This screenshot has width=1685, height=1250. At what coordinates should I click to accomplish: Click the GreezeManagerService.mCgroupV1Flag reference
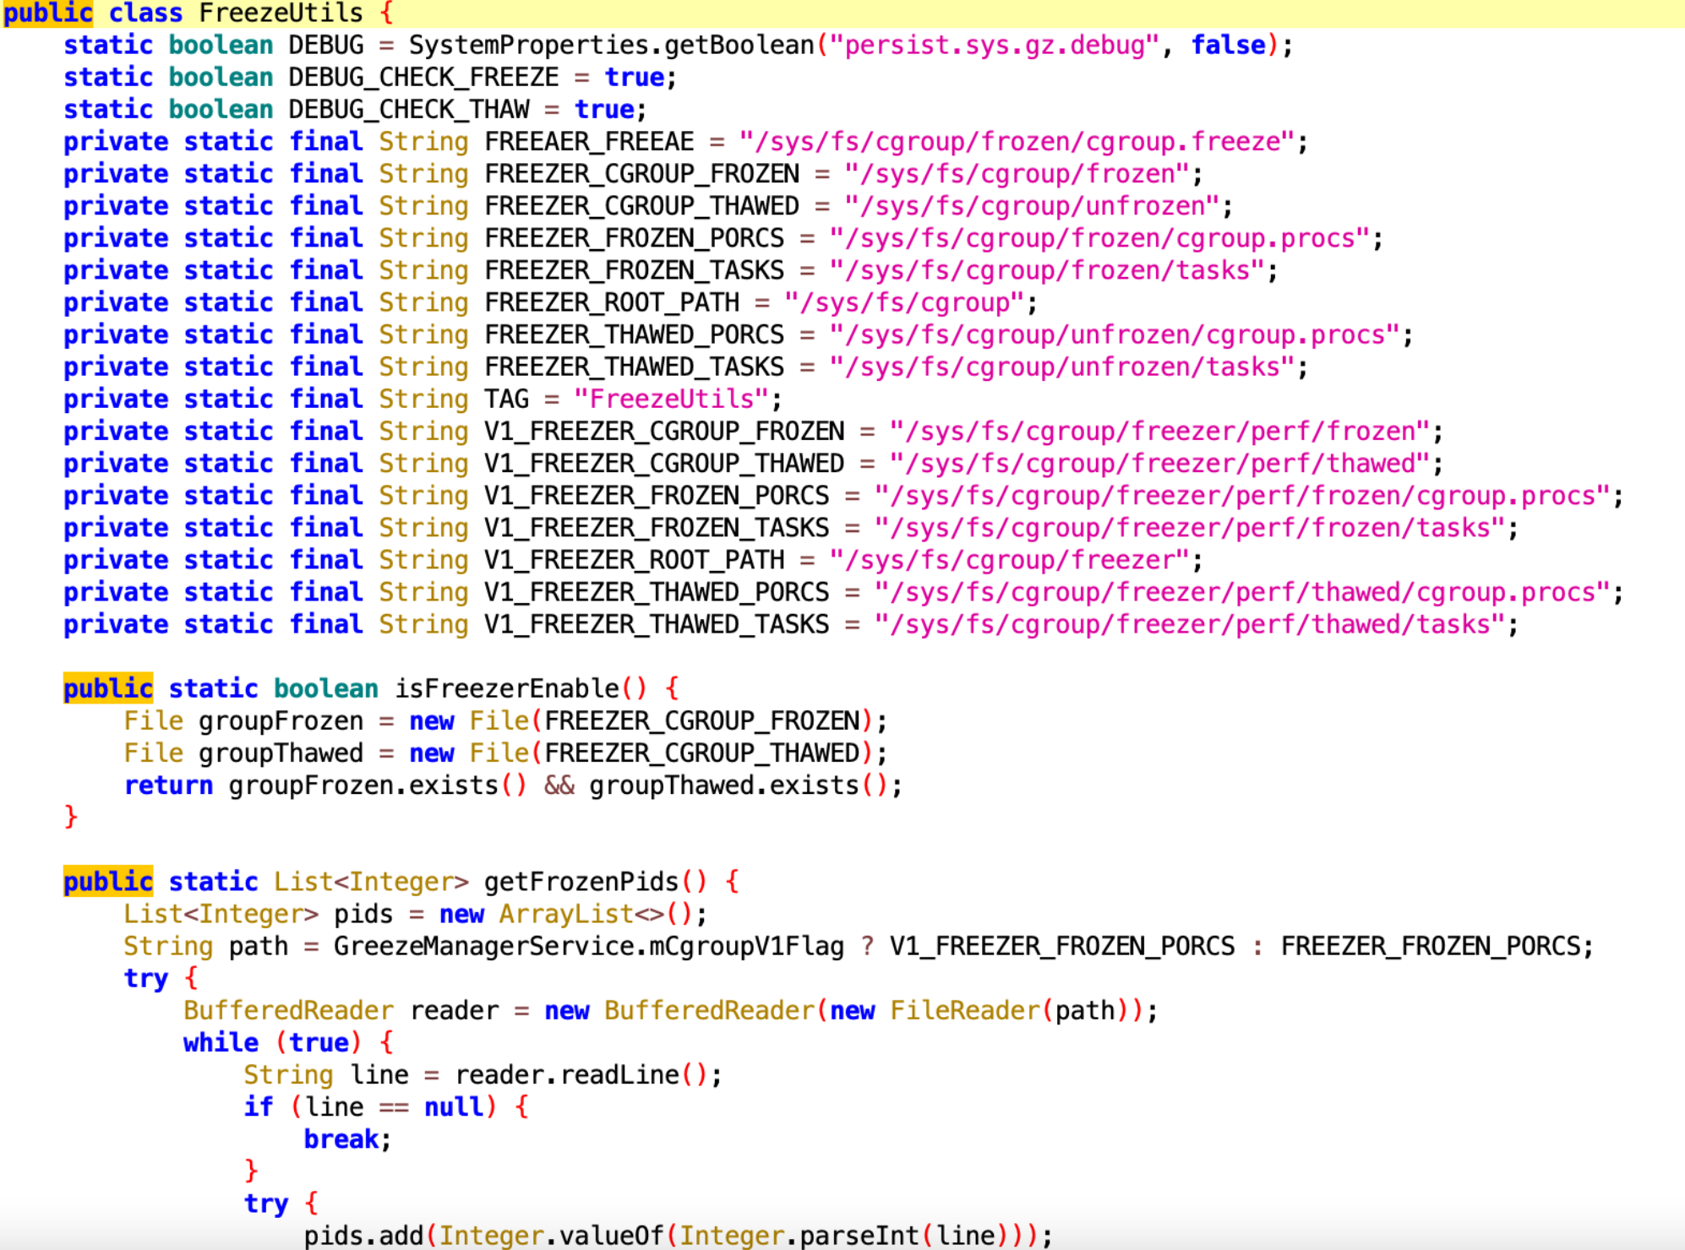[588, 946]
